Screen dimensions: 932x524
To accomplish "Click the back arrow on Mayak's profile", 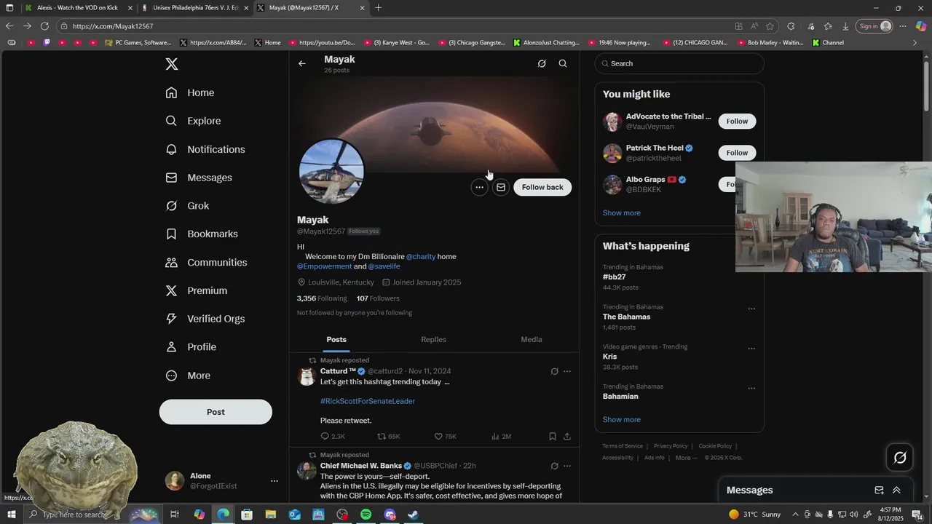I will [302, 63].
